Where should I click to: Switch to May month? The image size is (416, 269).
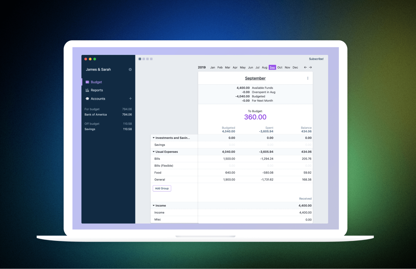pyautogui.click(x=243, y=68)
